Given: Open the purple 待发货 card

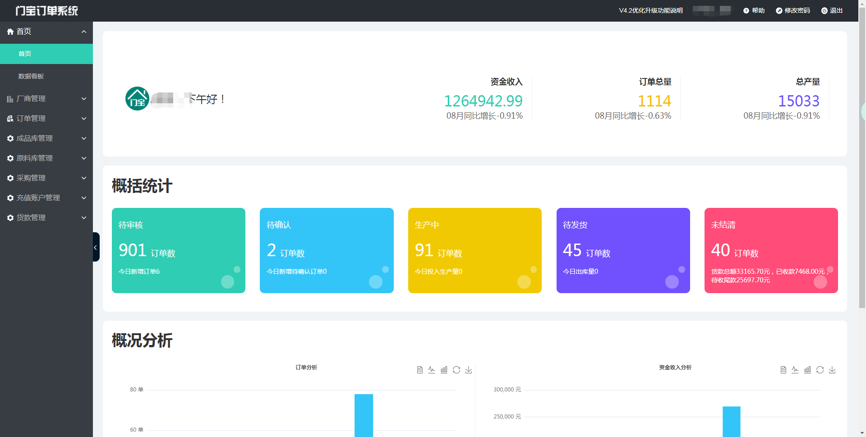Looking at the screenshot, I should (623, 250).
